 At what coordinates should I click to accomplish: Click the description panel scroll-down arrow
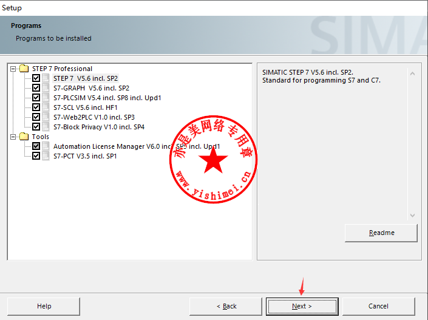point(412,216)
